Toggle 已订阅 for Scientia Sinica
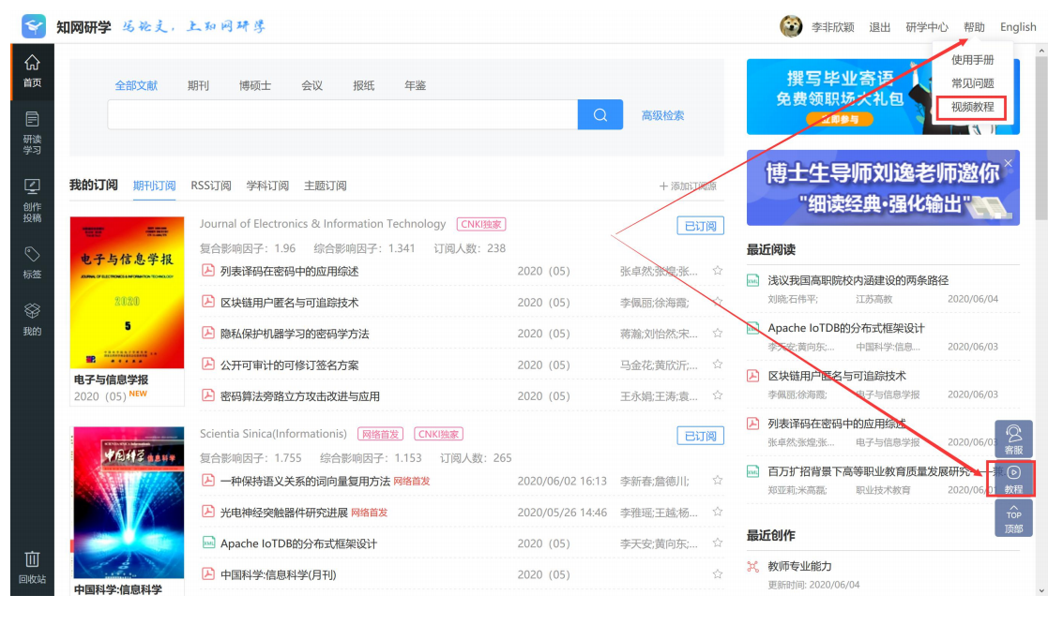 pos(700,436)
